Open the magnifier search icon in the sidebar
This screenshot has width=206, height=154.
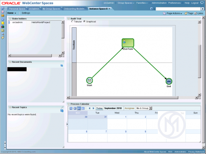pyautogui.click(x=2, y=34)
